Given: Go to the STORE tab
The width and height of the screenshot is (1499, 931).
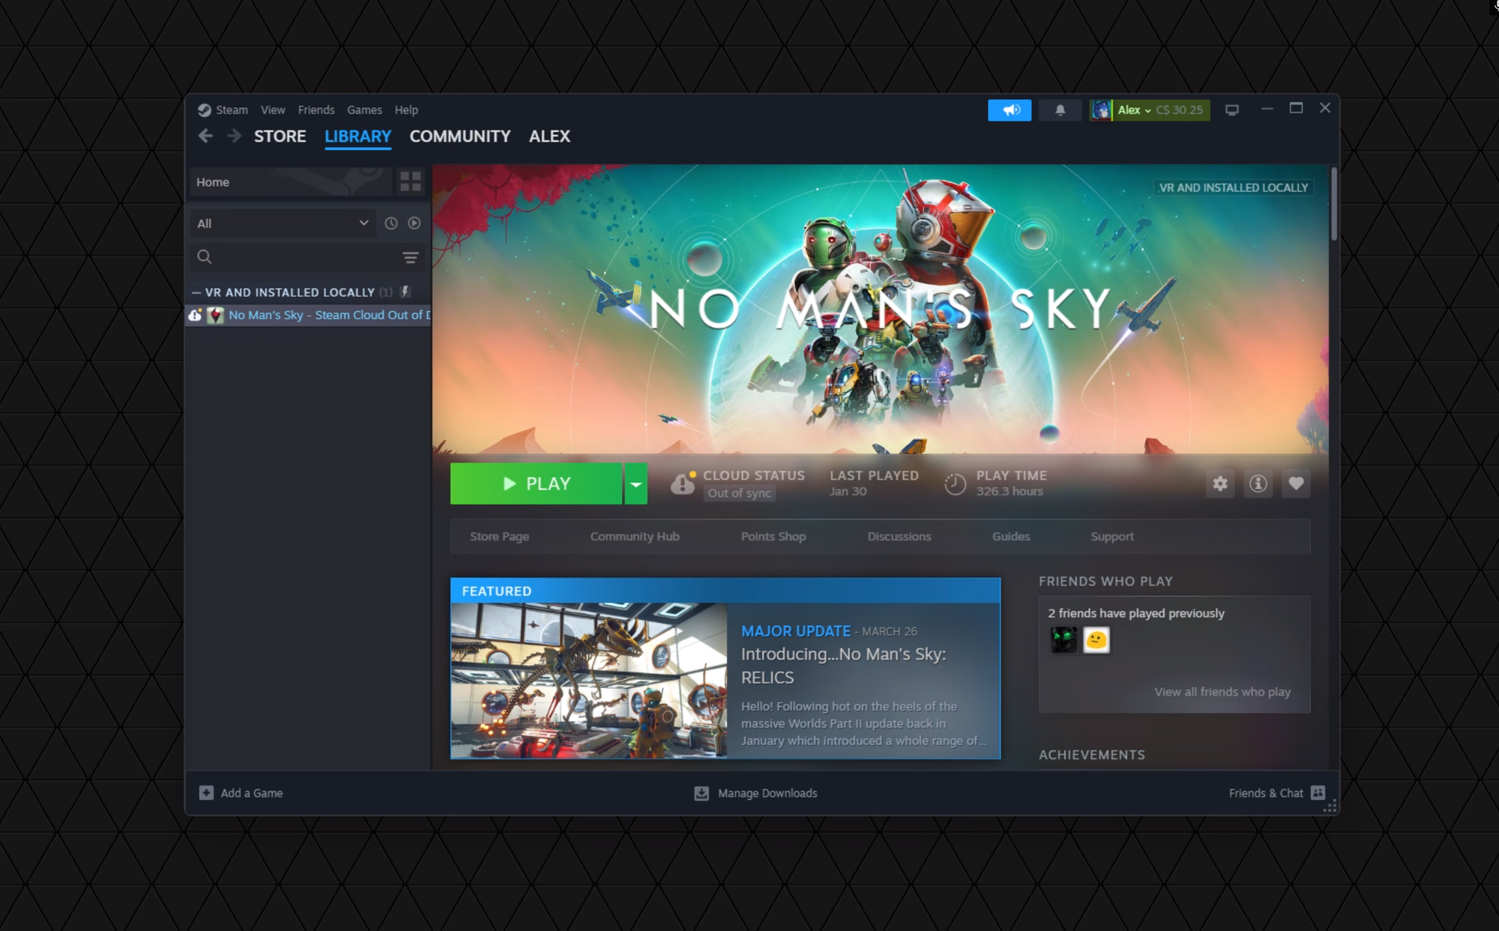Looking at the screenshot, I should tap(280, 136).
